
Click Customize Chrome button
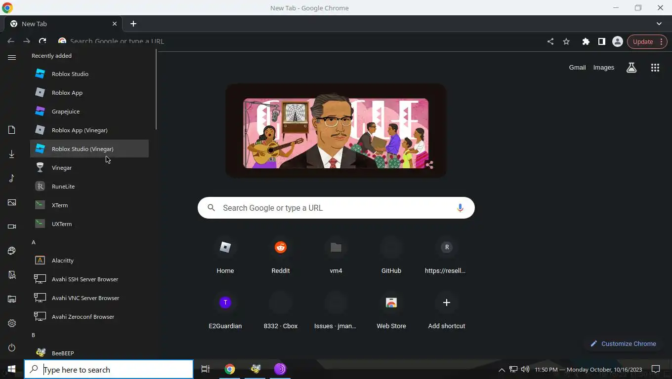(x=624, y=343)
